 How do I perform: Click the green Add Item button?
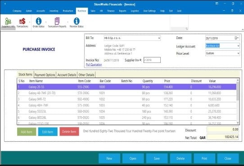pyautogui.click(x=27, y=132)
